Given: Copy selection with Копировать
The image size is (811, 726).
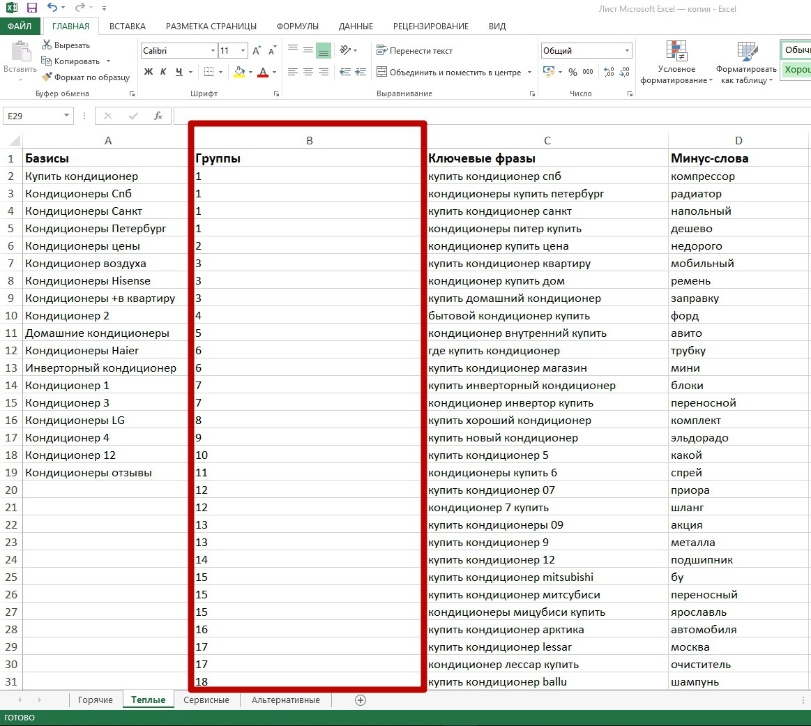Looking at the screenshot, I should pos(70,61).
